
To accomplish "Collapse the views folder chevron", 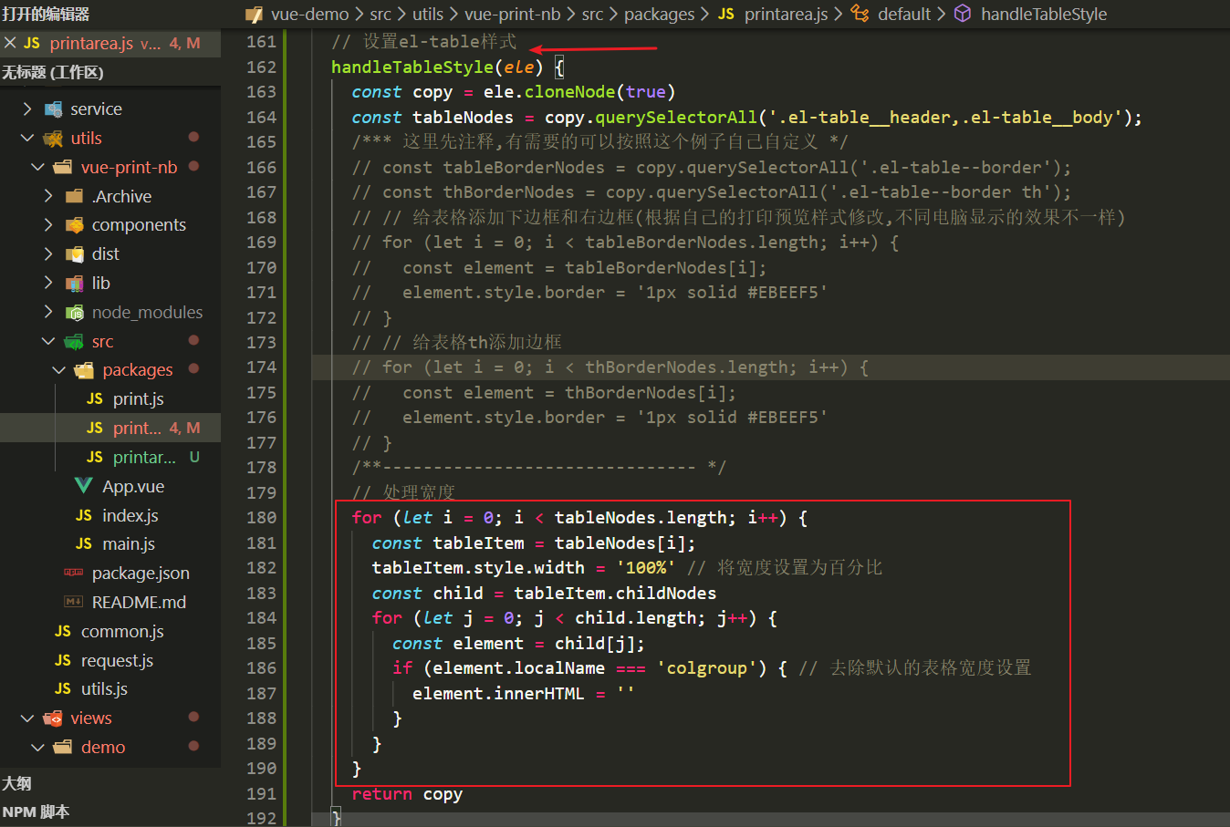I will click(x=27, y=718).
